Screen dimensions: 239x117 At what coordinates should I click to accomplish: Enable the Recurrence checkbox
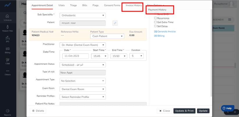click(155, 18)
